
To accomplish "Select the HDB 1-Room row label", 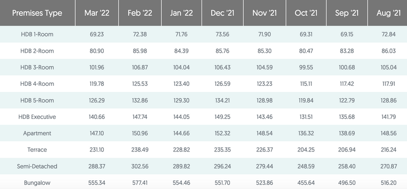I will click(x=37, y=34).
